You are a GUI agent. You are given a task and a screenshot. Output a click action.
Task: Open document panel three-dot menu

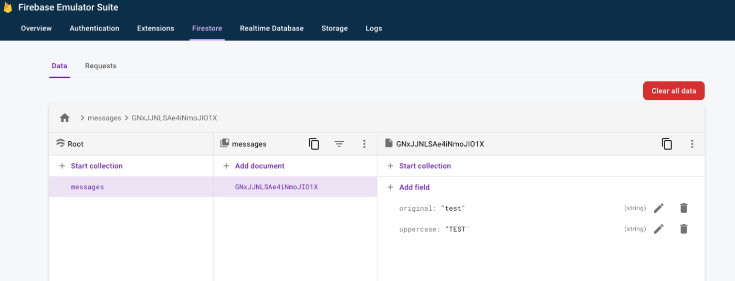[x=692, y=144]
